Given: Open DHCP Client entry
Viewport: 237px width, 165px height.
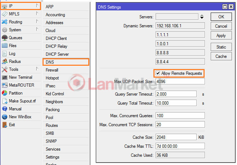Looking at the screenshot, I should tap(66, 38).
